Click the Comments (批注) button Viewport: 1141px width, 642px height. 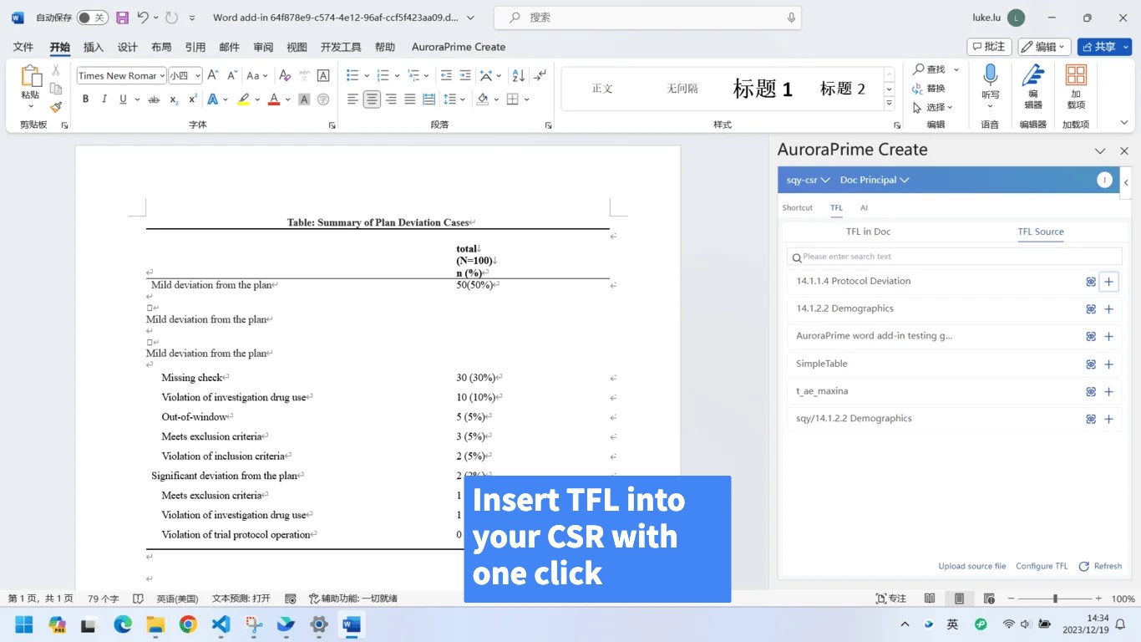pos(989,47)
